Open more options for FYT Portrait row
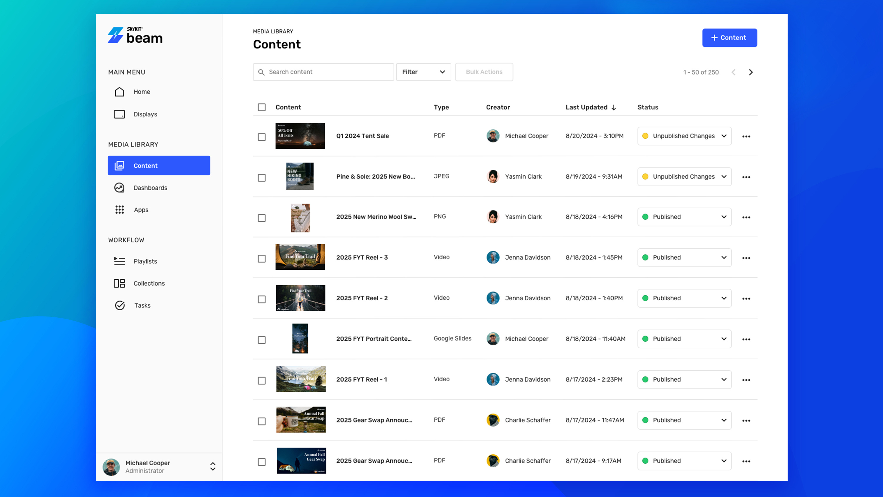Image resolution: width=883 pixels, height=497 pixels. 746,339
